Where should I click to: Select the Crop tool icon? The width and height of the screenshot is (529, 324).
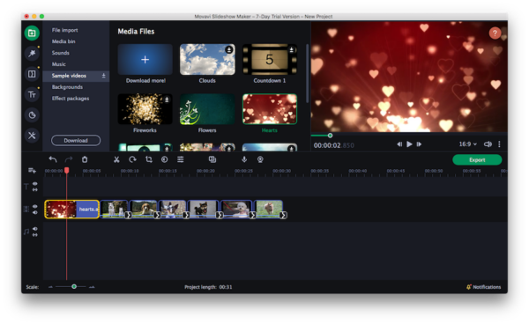click(148, 159)
